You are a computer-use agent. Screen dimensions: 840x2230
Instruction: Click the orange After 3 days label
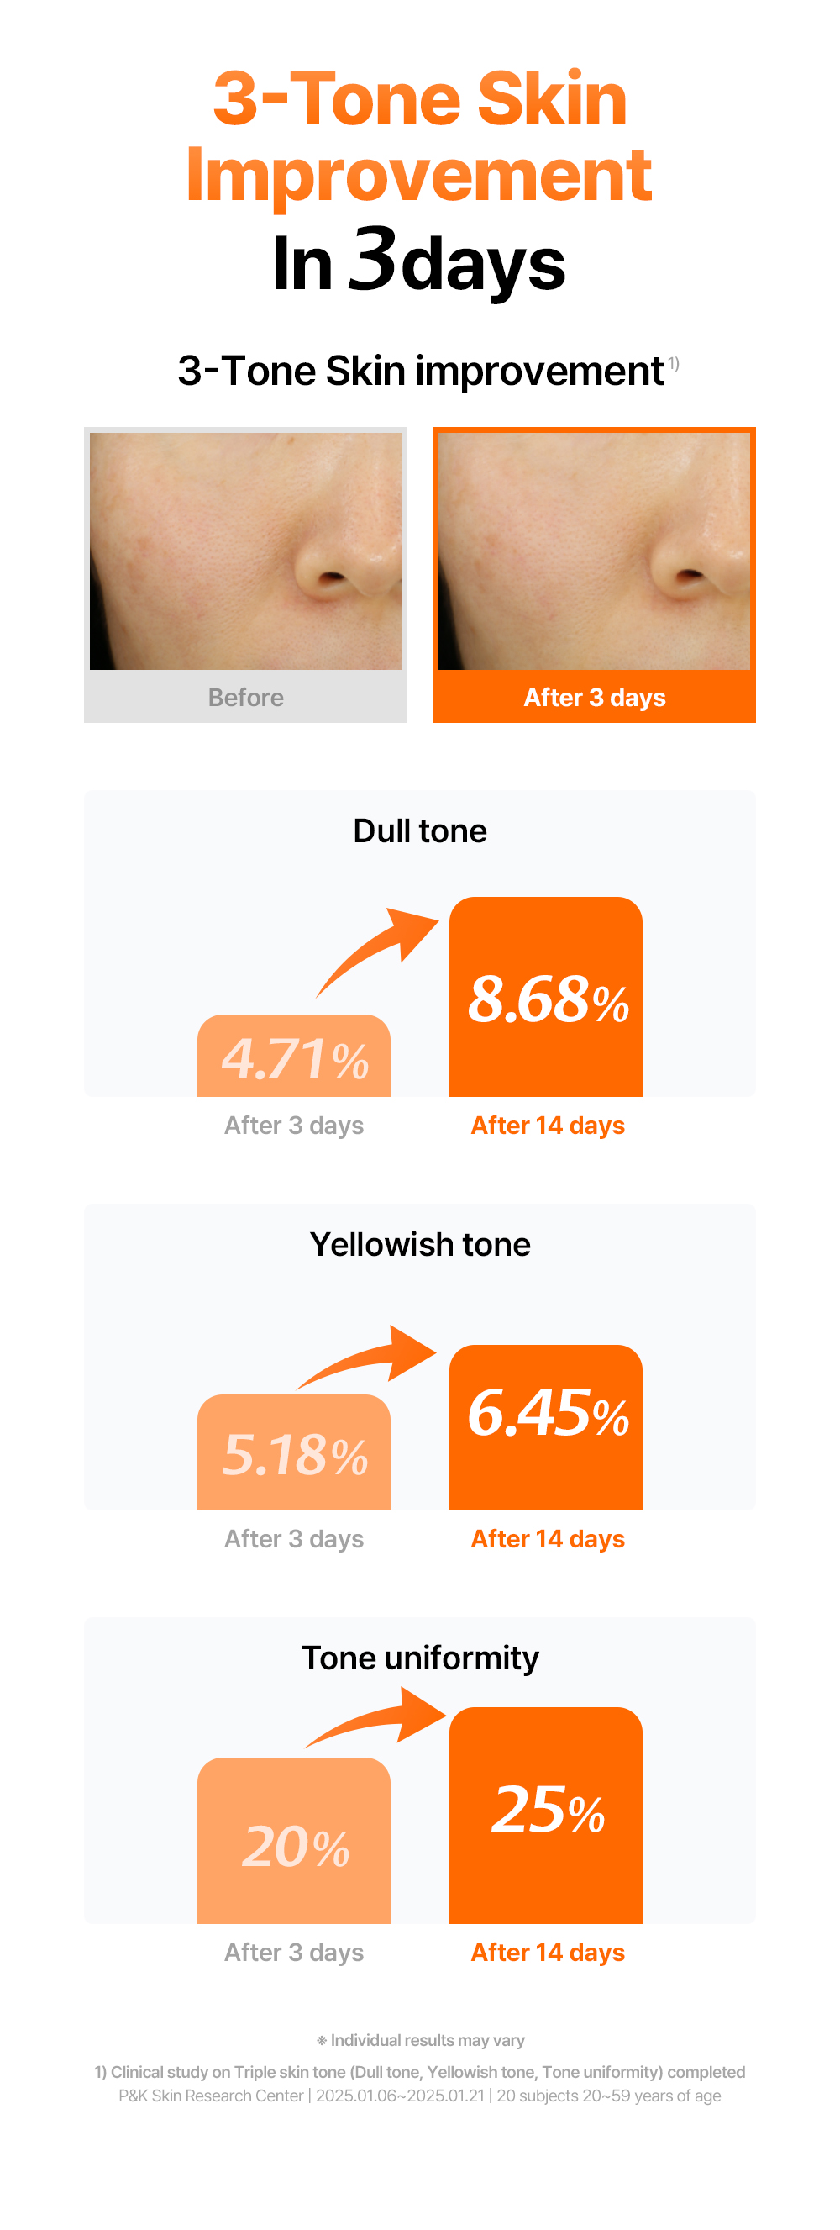[x=595, y=697]
